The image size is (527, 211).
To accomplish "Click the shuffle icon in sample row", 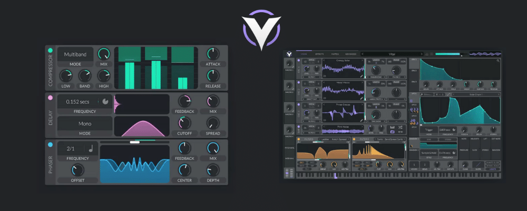I will (401, 128).
